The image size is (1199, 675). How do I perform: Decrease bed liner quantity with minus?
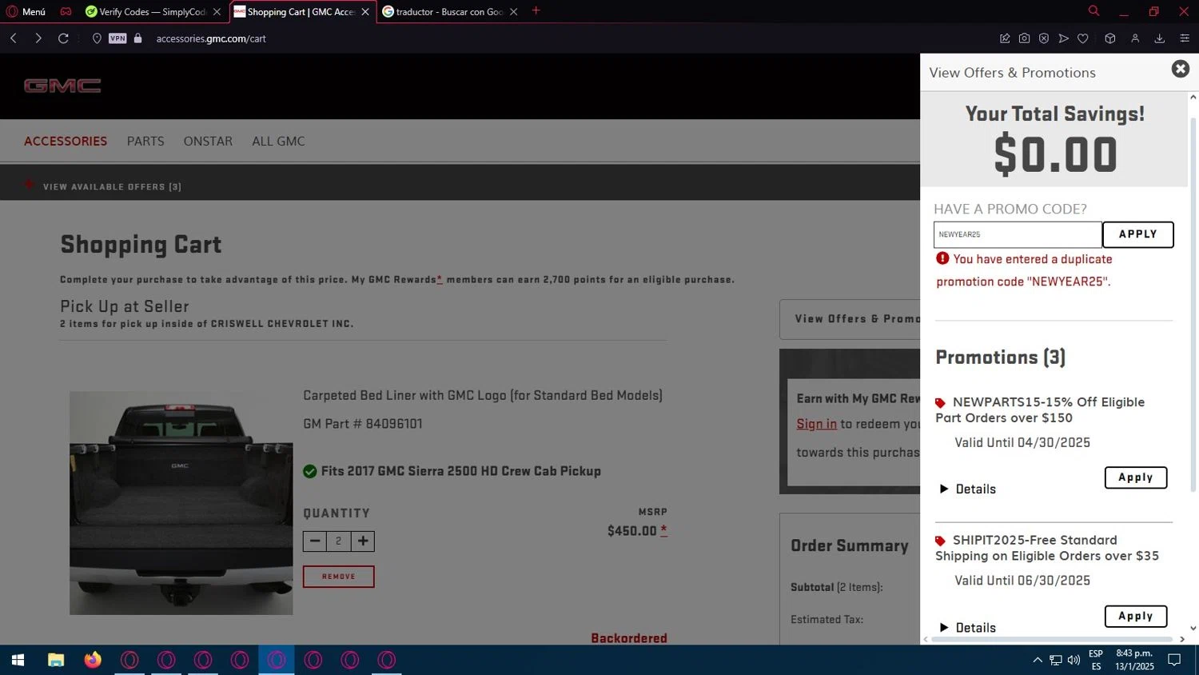315,541
